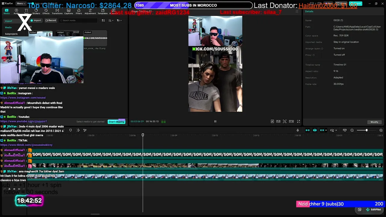
Task: Click the timeline cover/preview settings icon
Action: tap(345, 130)
